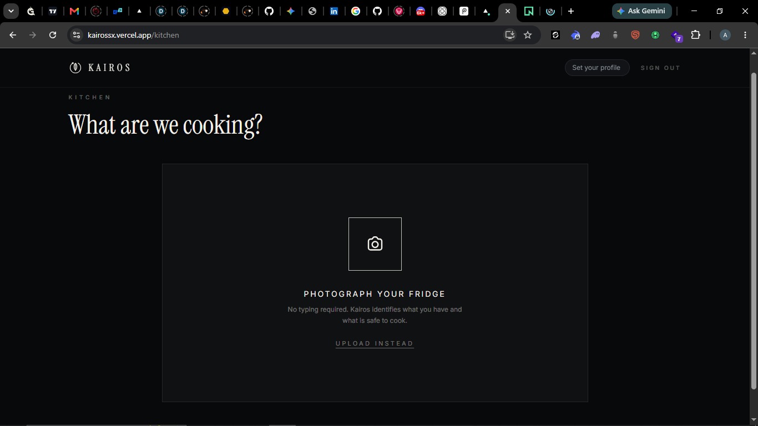This screenshot has height=426, width=758.
Task: Close the active Kairos tab
Action: coord(507,11)
